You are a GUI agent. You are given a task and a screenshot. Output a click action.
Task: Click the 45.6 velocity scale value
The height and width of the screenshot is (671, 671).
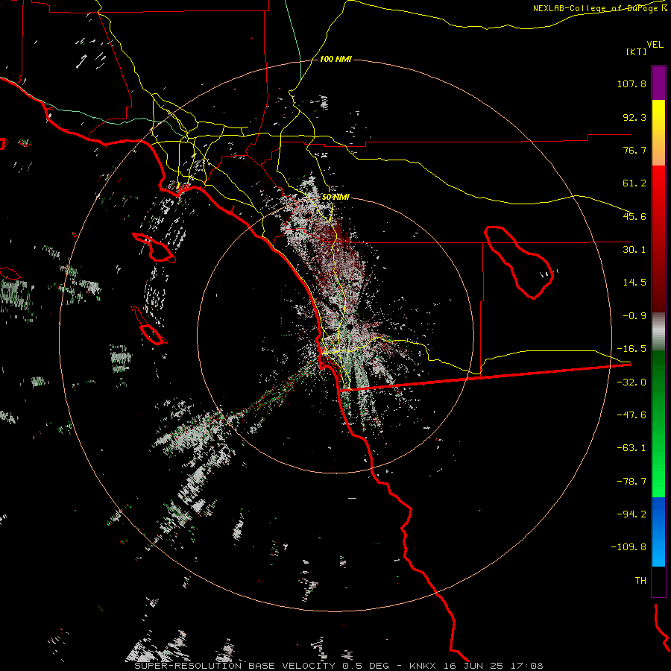tap(634, 216)
